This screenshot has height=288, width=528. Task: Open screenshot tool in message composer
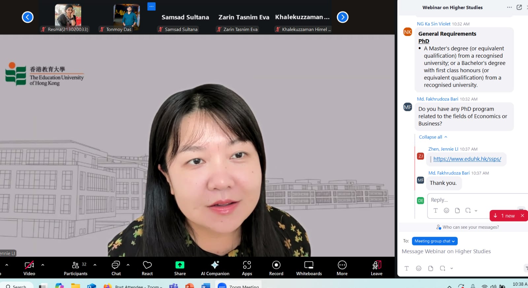pyautogui.click(x=443, y=268)
